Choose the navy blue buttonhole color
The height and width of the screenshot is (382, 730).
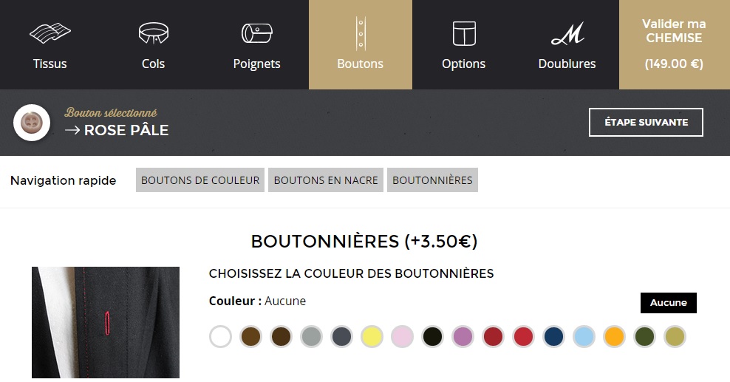click(x=553, y=337)
